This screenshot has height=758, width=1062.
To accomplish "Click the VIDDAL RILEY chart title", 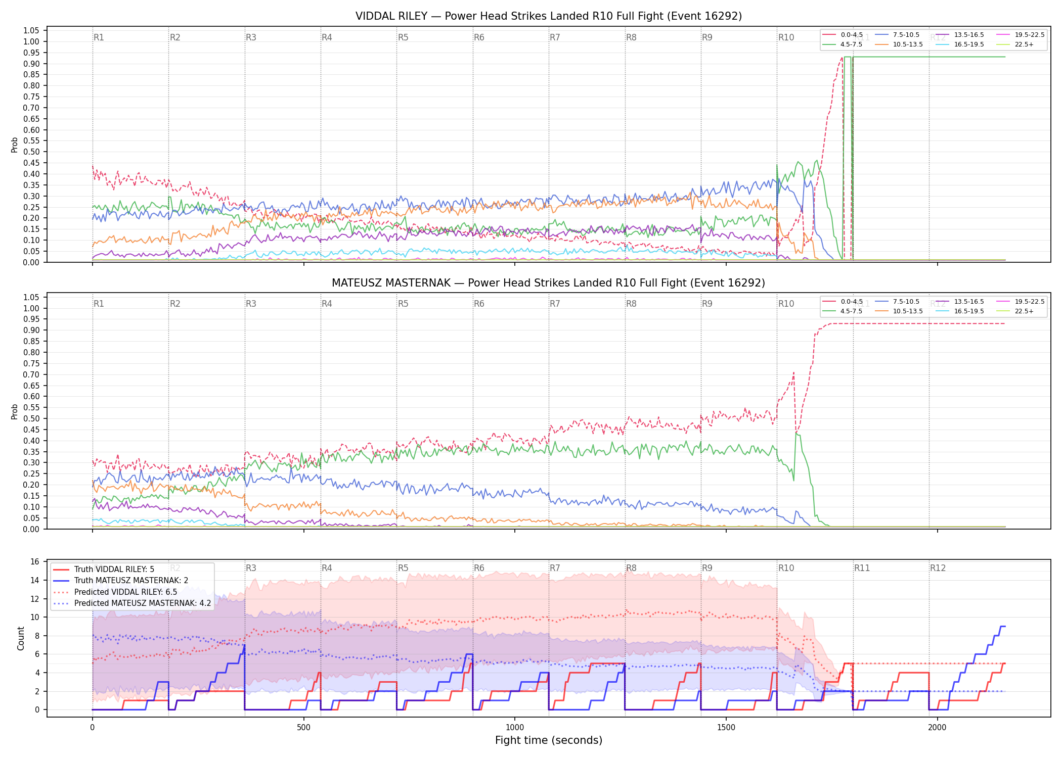I will tap(549, 16).
